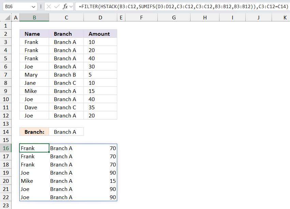Click the Name header cell
Image resolution: width=290 pixels, height=209 pixels.
pos(34,34)
